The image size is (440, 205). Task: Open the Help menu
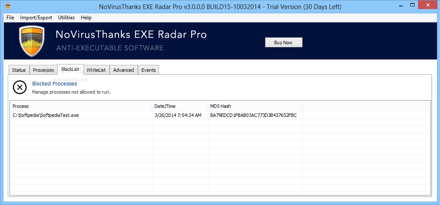pos(86,18)
